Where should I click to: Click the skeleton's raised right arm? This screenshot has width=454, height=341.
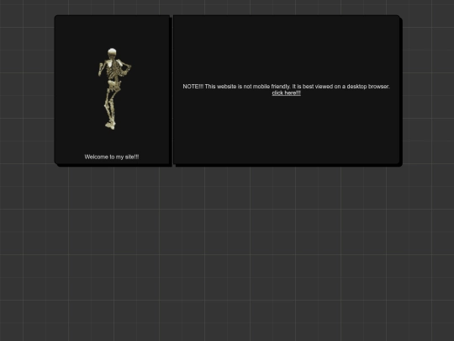tap(125, 68)
